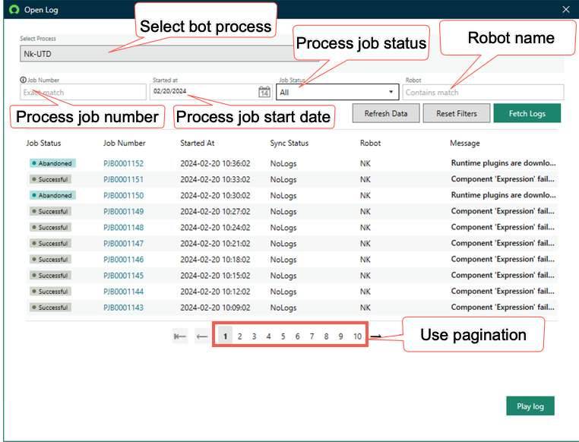
Task: Click Component Expression message for PJB0001151
Action: tap(502, 179)
